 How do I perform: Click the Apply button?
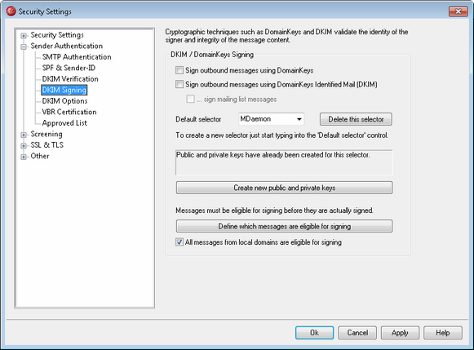click(400, 333)
